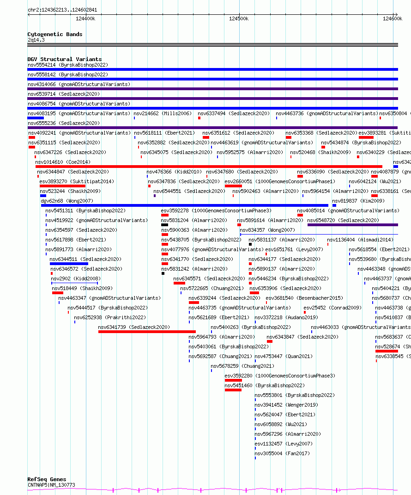Image resolution: width=411 pixels, height=495 pixels.
Task: Open the nsv518449 (Shaikh2009) label
Action: [82, 289]
